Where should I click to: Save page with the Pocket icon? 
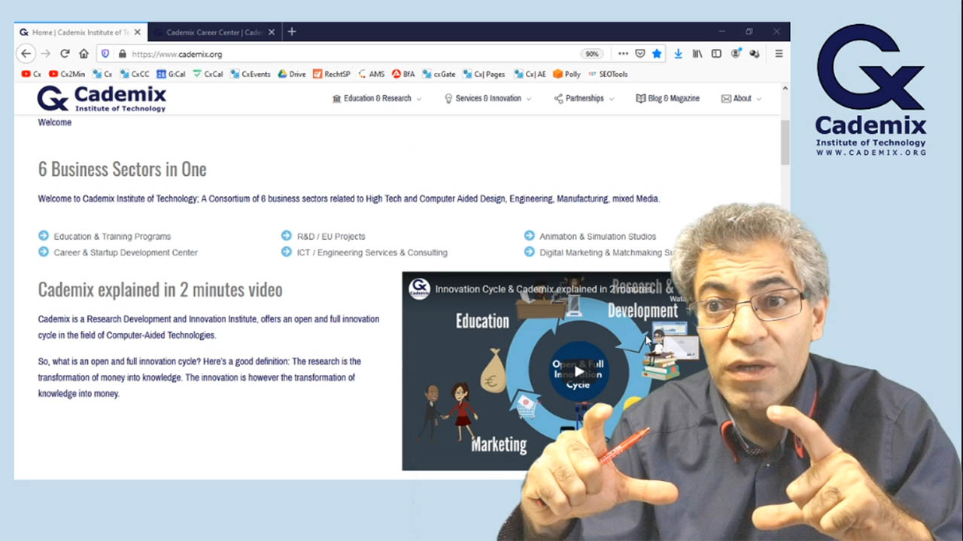click(x=640, y=53)
